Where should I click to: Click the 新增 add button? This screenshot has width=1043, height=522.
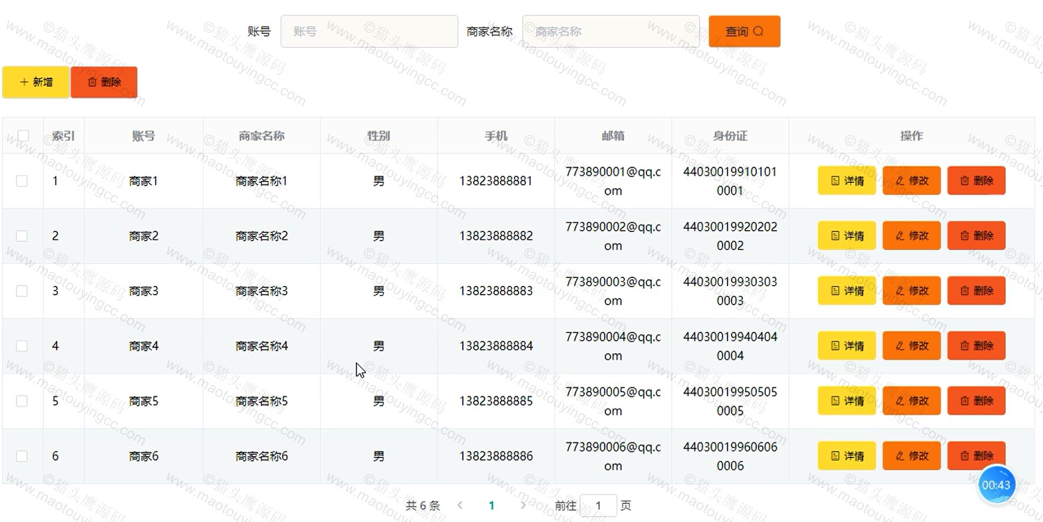coord(36,82)
